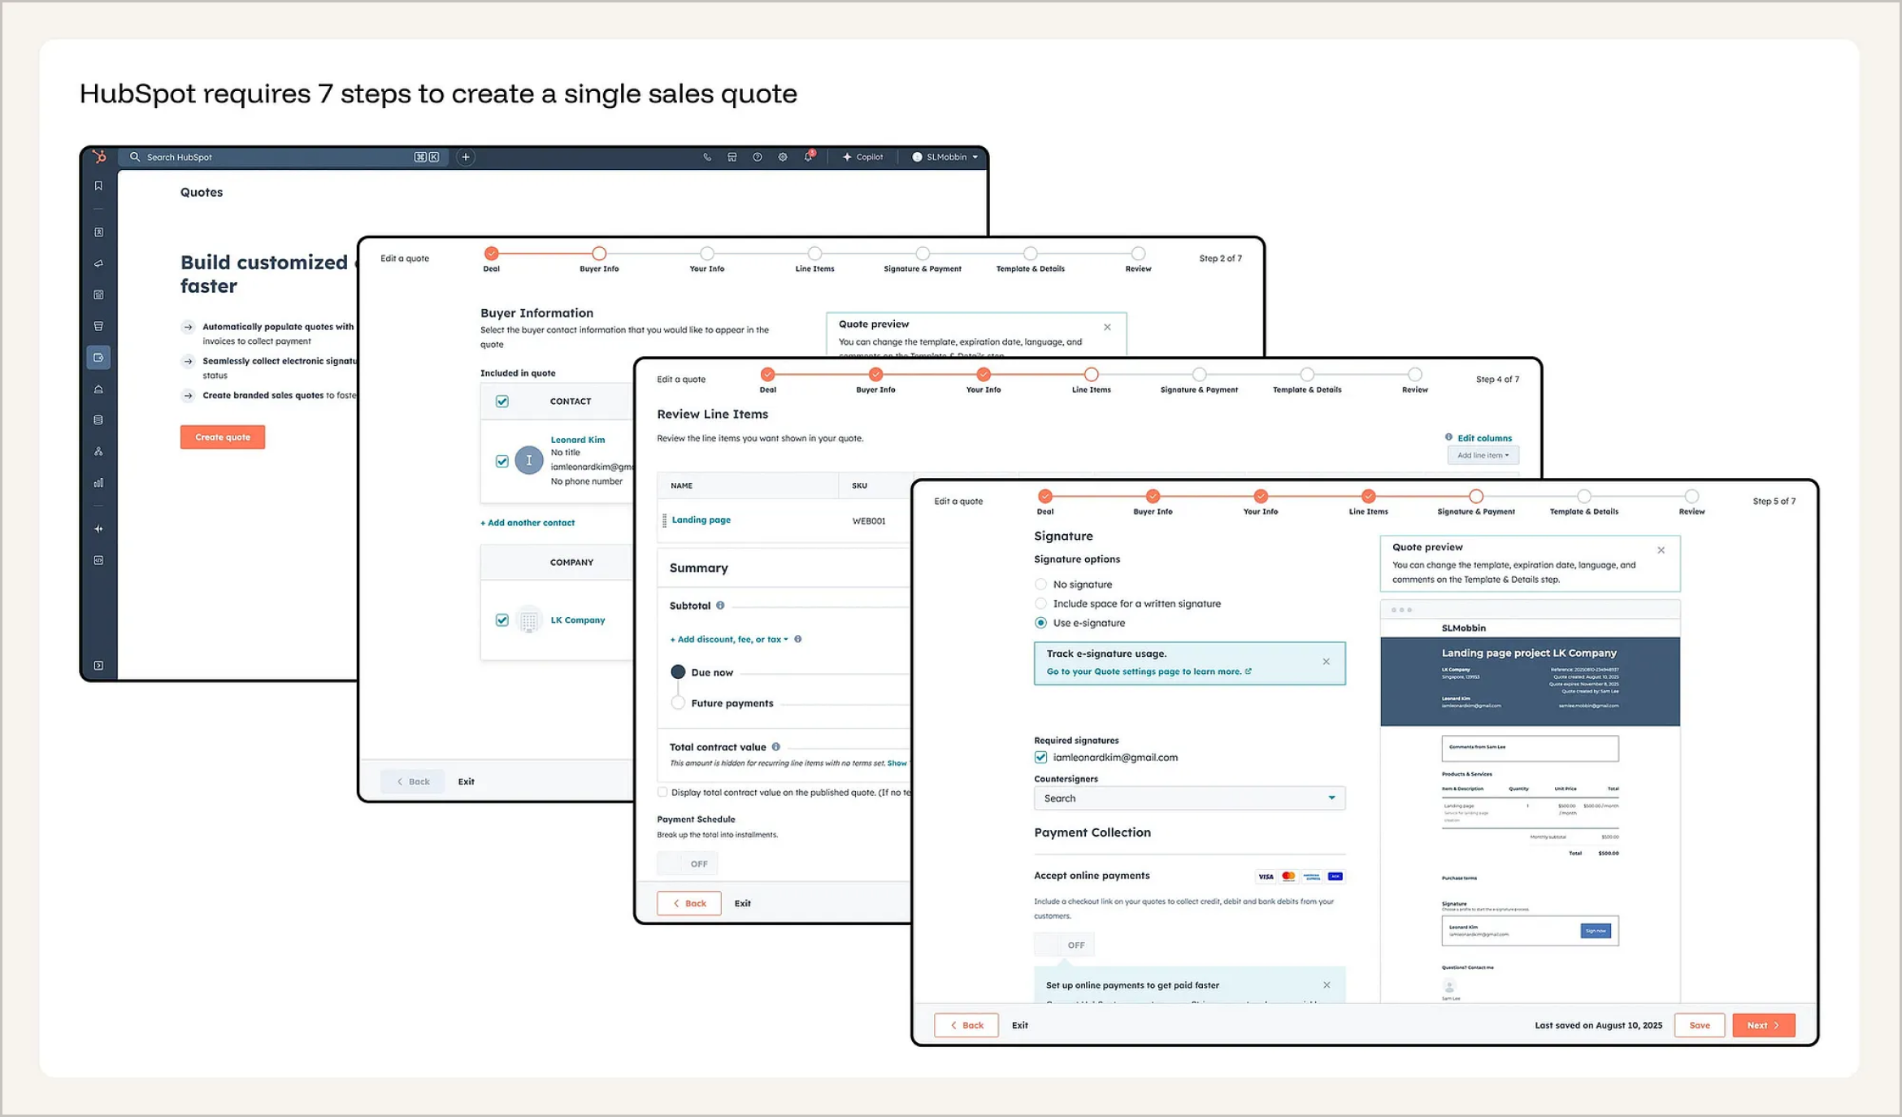Click the Search HubSpot field
This screenshot has width=1902, height=1117.
pyautogui.click(x=284, y=157)
